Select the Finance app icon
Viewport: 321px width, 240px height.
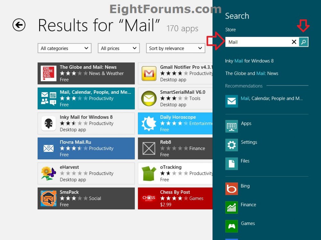tap(231, 207)
